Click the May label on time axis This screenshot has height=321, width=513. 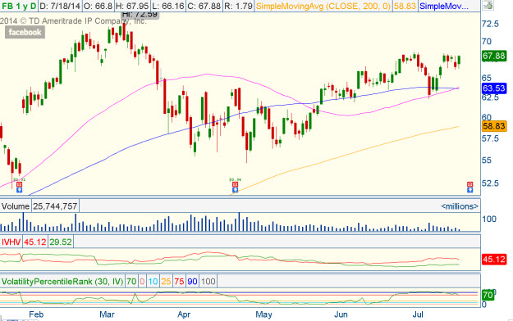pos(263,314)
